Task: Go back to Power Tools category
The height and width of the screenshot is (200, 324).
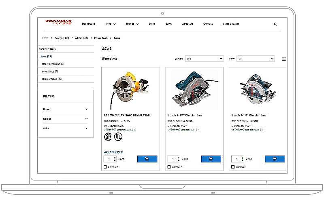Action: click(x=47, y=49)
